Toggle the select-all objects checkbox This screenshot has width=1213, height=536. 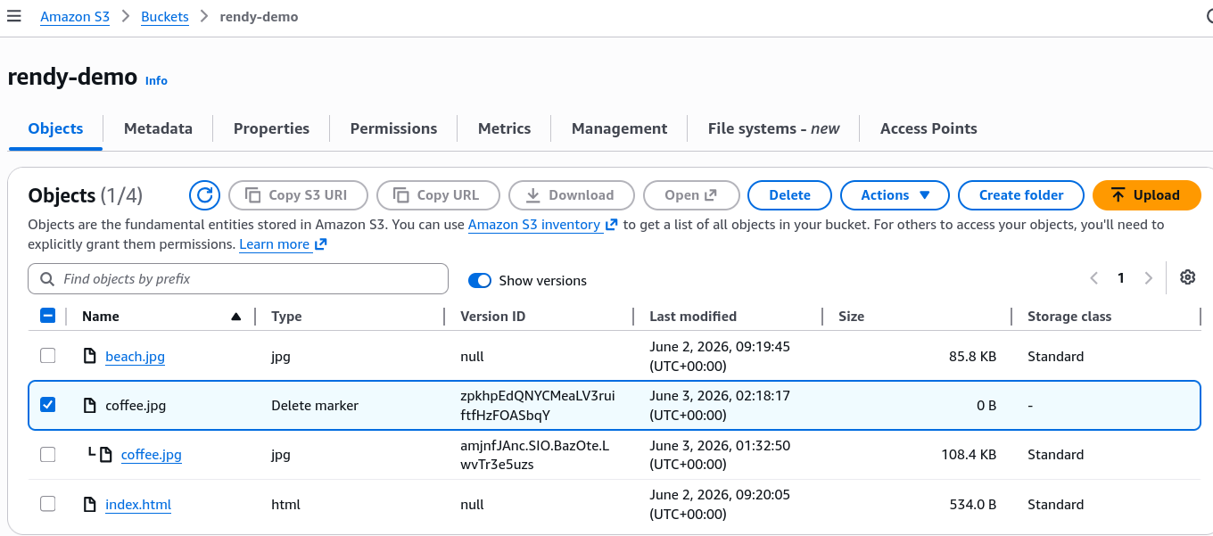pos(48,316)
